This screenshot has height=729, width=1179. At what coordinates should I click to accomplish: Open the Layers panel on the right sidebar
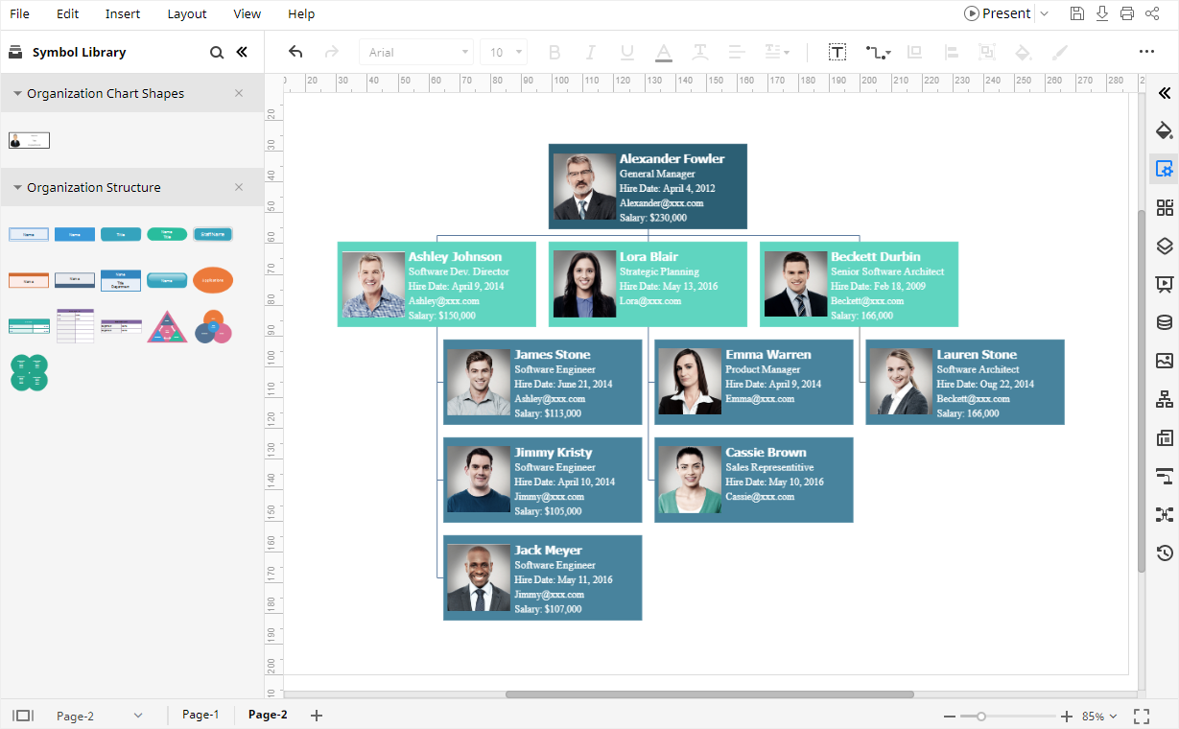click(x=1164, y=245)
